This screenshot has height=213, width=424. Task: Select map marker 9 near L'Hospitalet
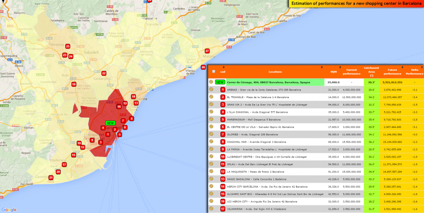point(92,140)
